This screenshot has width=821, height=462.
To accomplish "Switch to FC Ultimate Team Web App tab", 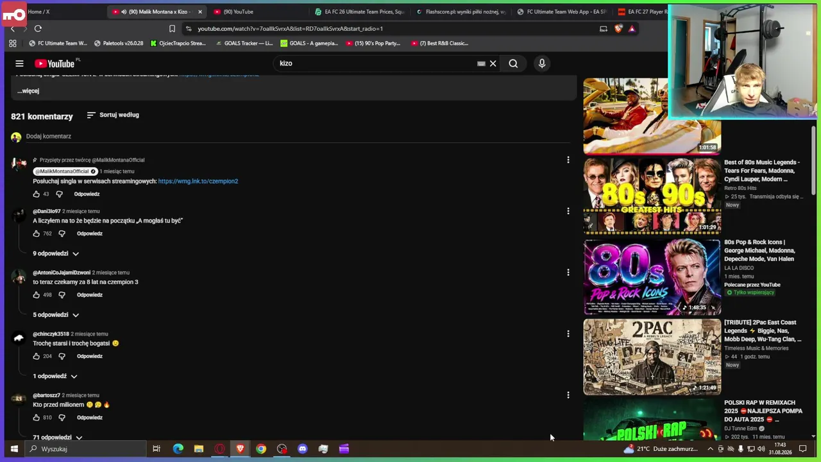I will pos(563,12).
